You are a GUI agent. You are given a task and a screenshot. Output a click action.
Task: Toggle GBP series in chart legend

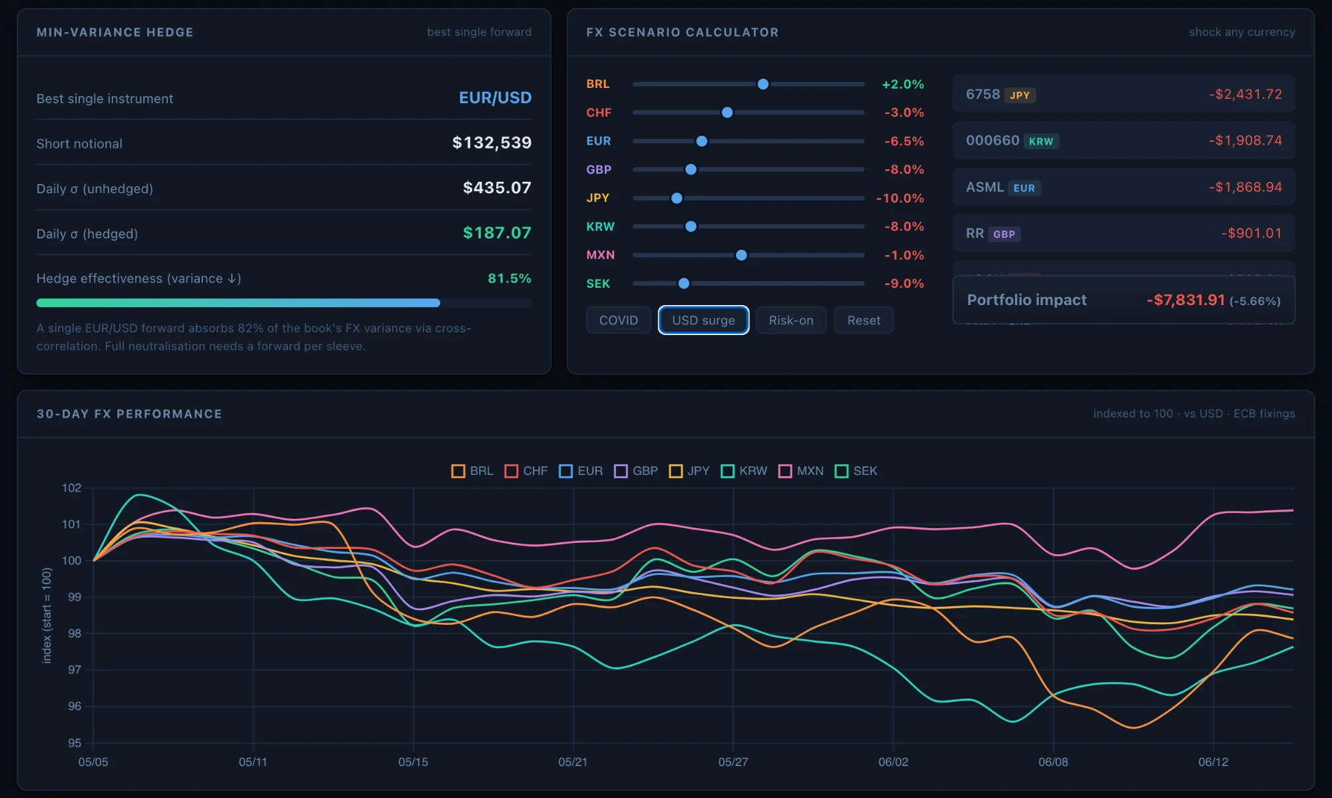click(636, 471)
